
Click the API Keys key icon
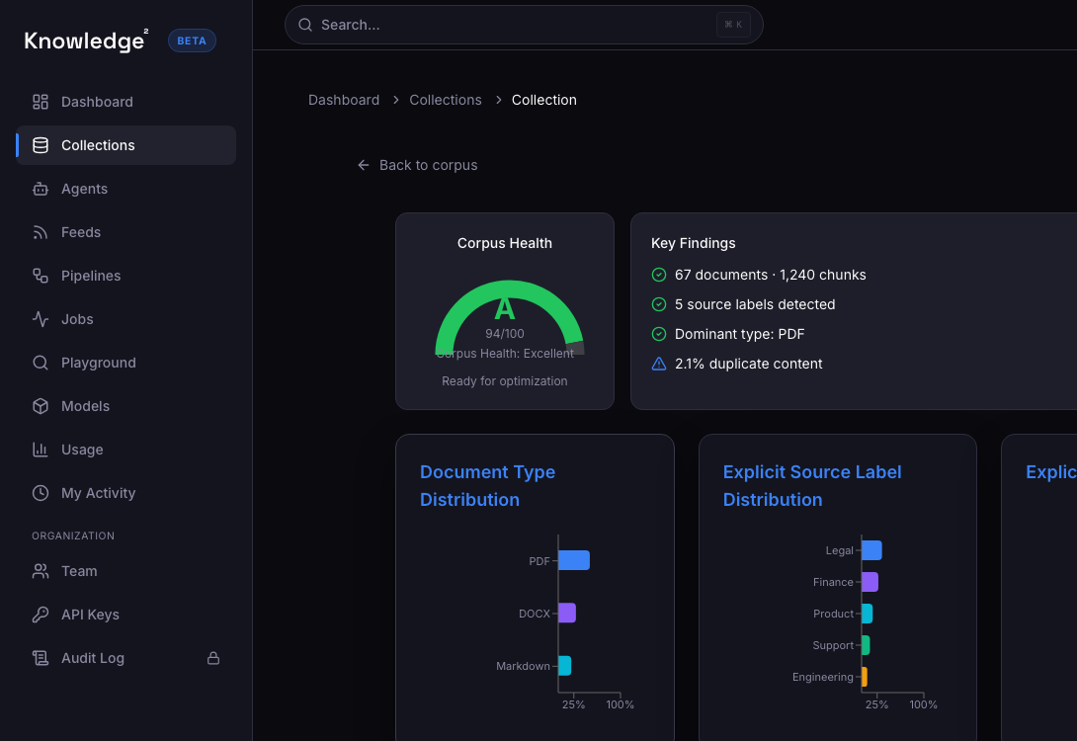pos(41,615)
